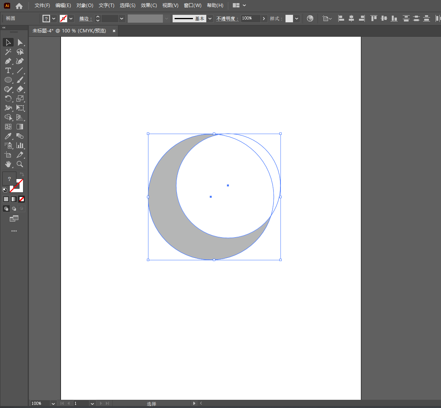Viewport: 441px width, 408px height.
Task: Open the zoom level dropdown at bottom
Action: coord(53,403)
